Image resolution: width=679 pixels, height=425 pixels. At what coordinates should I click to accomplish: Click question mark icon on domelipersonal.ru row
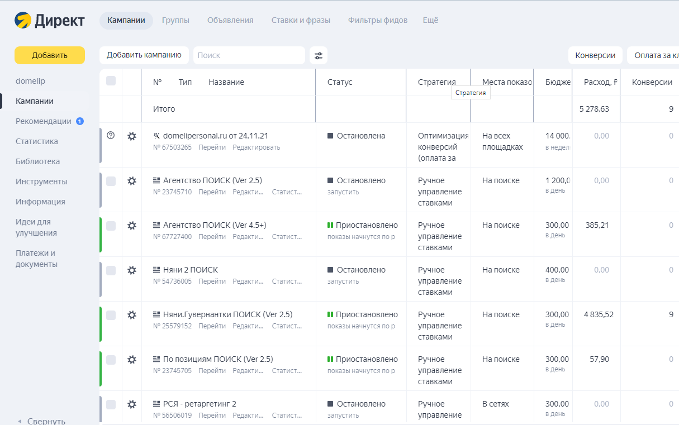tap(111, 135)
